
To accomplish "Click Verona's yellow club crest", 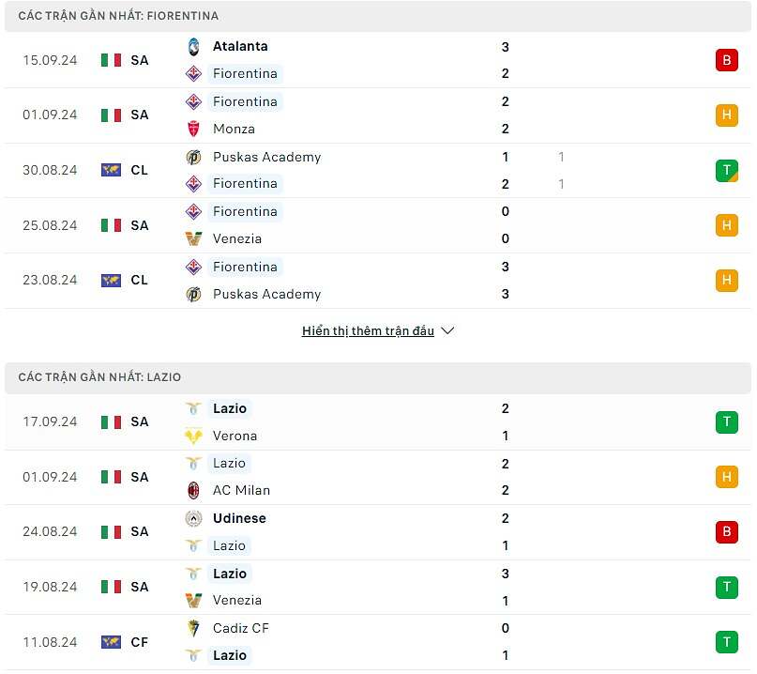I will [194, 436].
